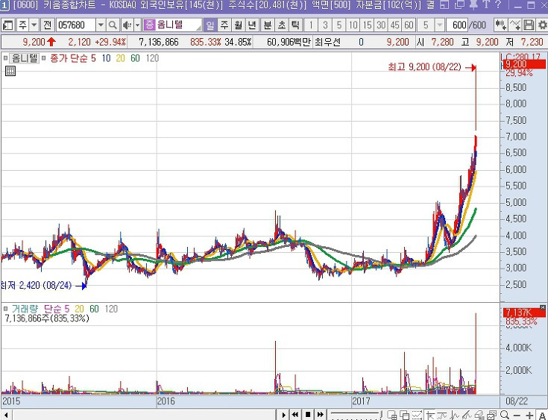Image resolution: width=548 pixels, height=420 pixels.
Task: Open chart settings gear icon
Action: point(543,25)
